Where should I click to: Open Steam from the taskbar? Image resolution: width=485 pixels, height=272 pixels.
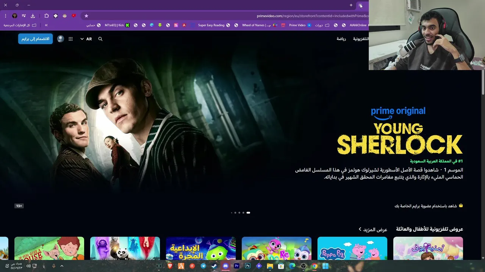click(214, 266)
